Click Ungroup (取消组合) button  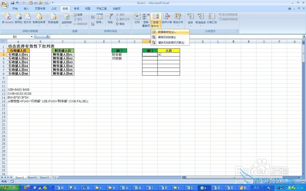200,20
